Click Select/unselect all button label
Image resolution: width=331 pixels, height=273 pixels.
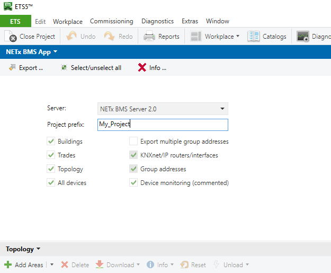(96, 68)
